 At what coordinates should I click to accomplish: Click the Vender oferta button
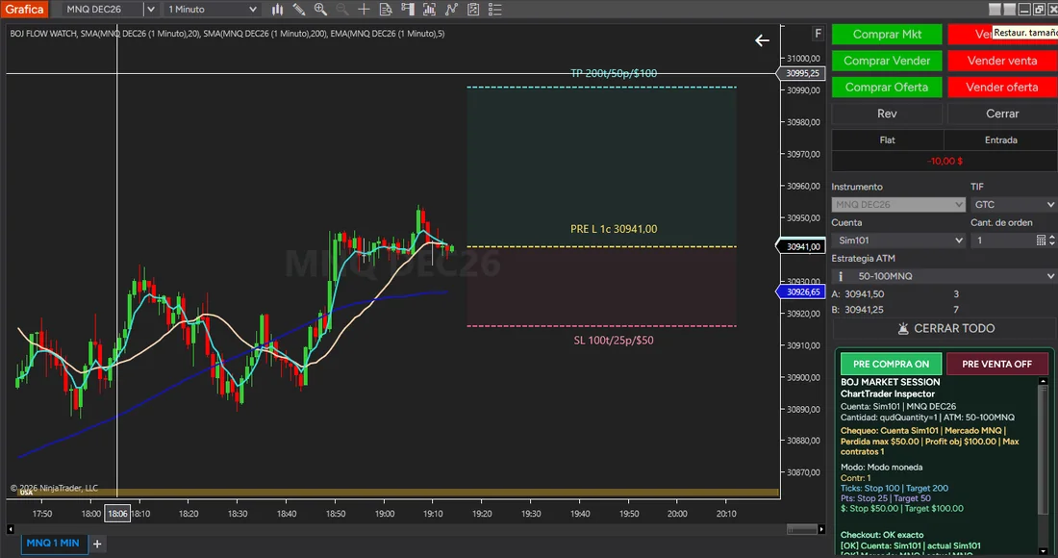click(1002, 87)
